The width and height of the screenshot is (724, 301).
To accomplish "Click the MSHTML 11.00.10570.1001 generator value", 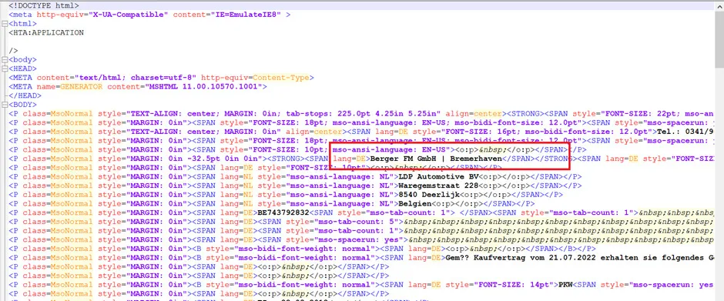I will [206, 86].
